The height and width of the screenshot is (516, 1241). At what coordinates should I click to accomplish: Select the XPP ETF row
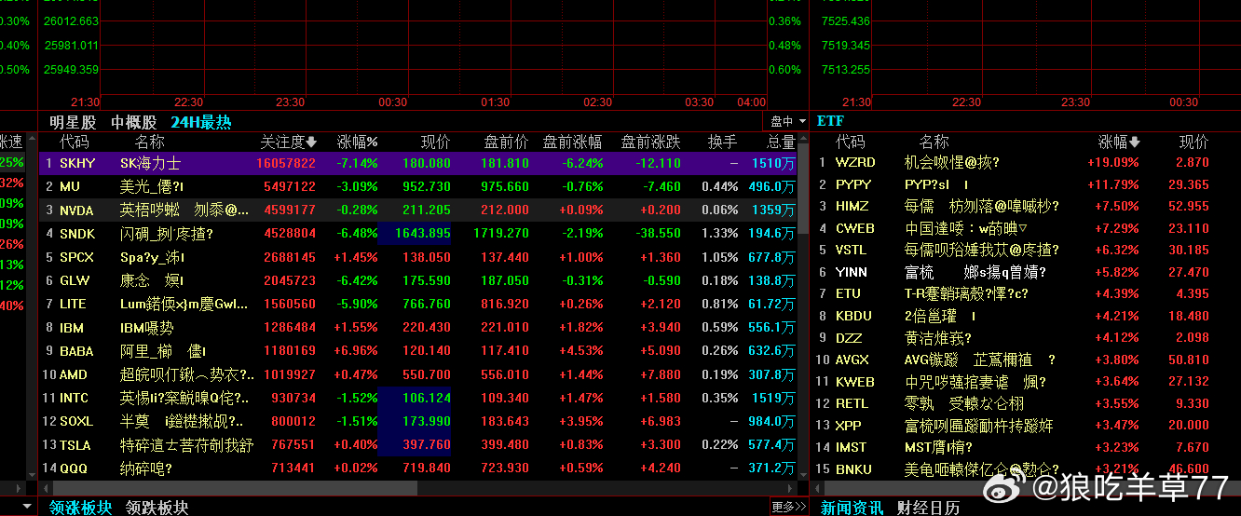(x=1026, y=425)
